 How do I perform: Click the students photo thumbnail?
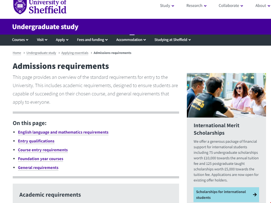tap(226, 95)
